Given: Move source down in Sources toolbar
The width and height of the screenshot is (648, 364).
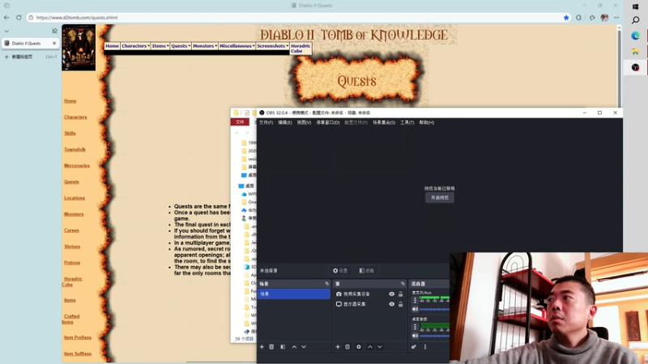Looking at the screenshot, I should click(x=379, y=347).
